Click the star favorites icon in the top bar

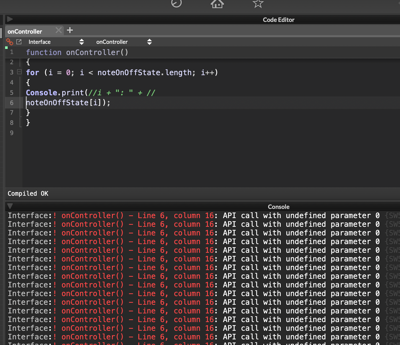[258, 4]
